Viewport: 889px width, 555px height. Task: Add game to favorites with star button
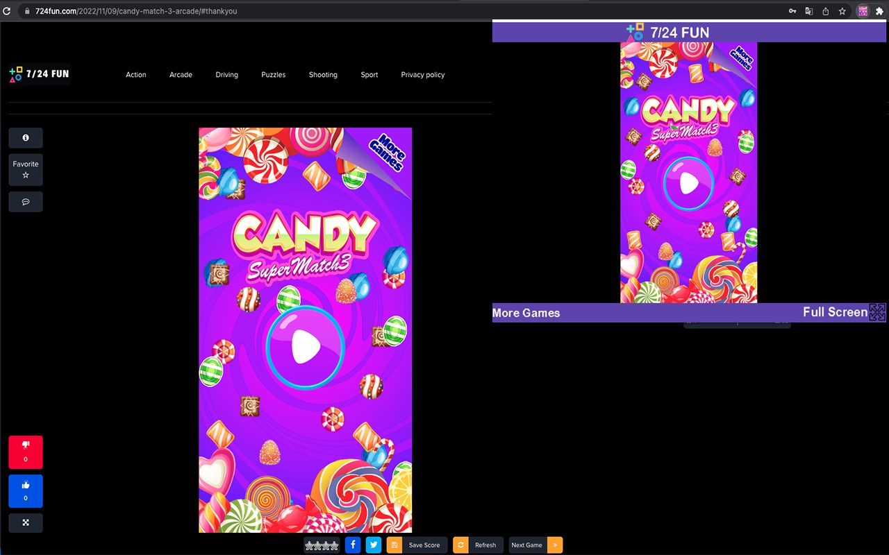tap(26, 169)
